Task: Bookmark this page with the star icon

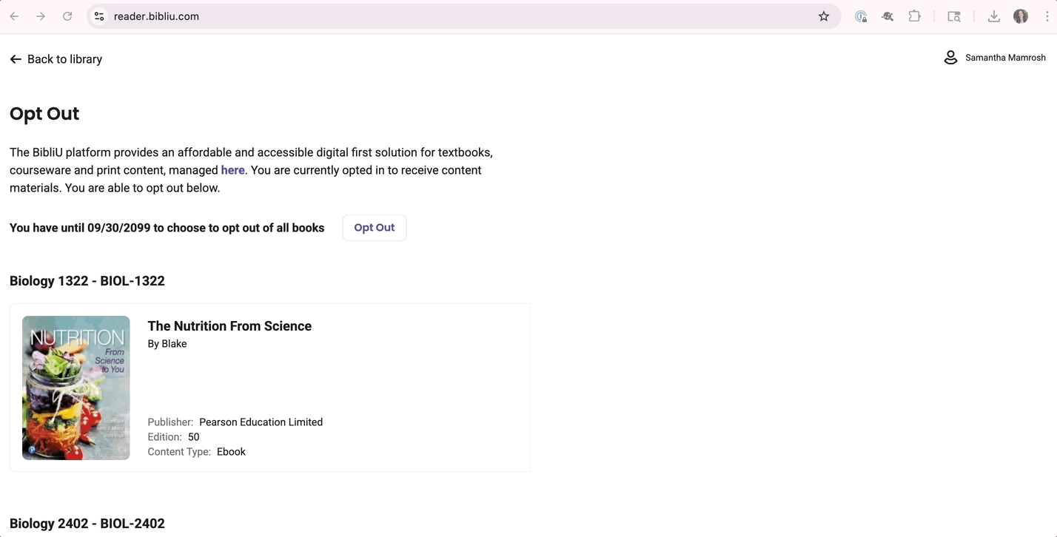Action: pyautogui.click(x=824, y=16)
